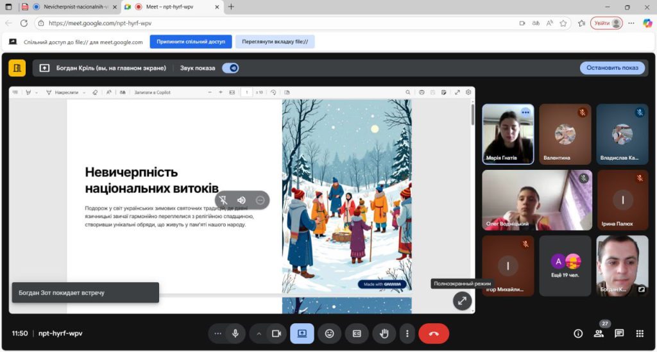Toggle the screen presenting button
Screen dimensions: 657x352
click(x=302, y=333)
